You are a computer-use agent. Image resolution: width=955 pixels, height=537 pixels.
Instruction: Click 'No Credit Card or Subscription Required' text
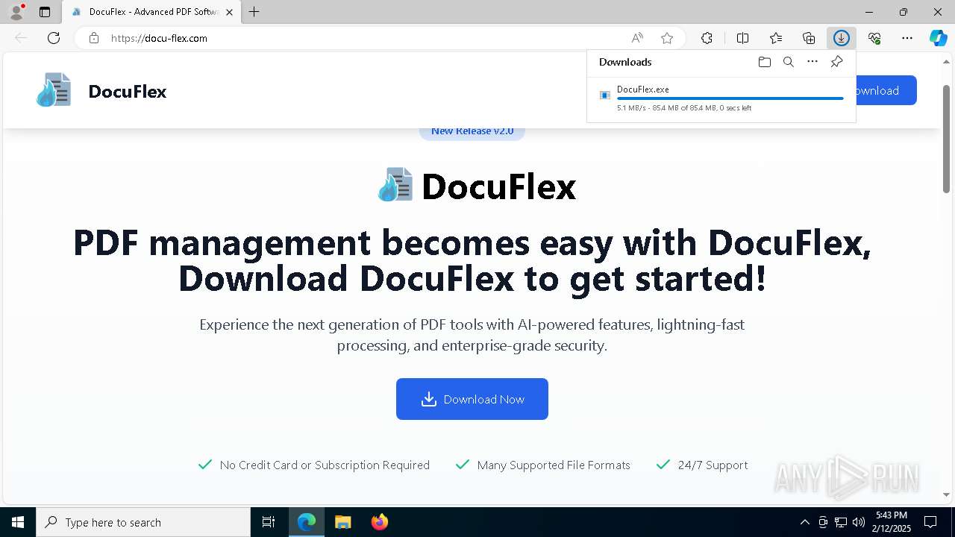[x=325, y=465]
